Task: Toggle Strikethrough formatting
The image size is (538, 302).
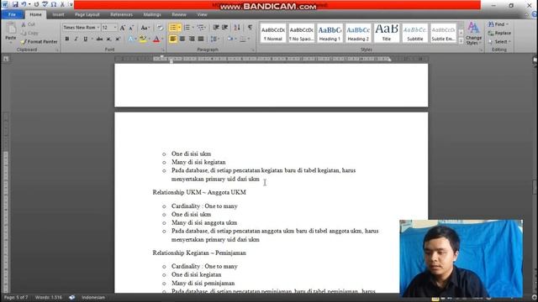Action: pos(99,39)
